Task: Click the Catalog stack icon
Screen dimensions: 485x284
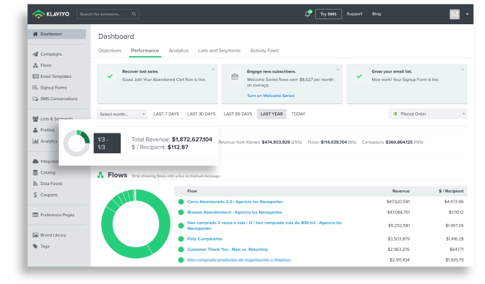Action: (x=35, y=172)
